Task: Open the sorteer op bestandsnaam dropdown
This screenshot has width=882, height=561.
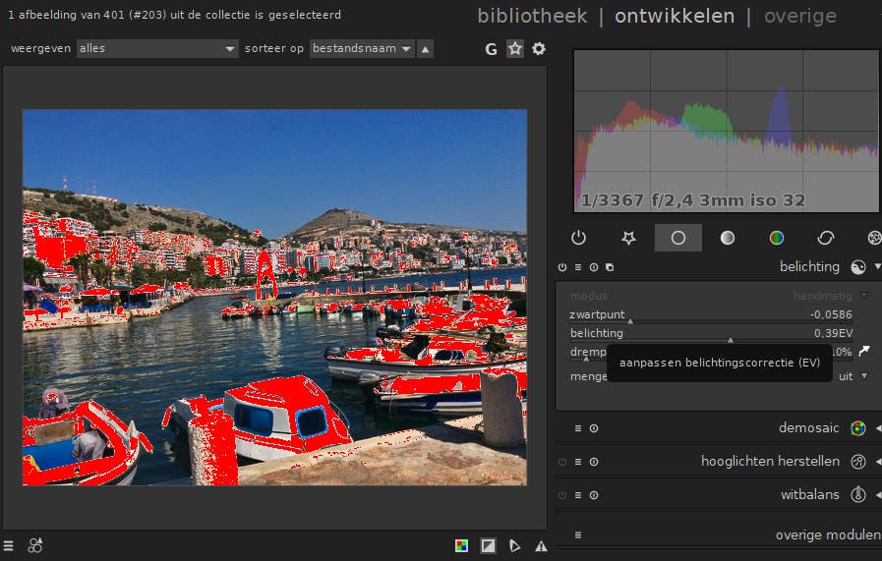Action: coord(362,48)
